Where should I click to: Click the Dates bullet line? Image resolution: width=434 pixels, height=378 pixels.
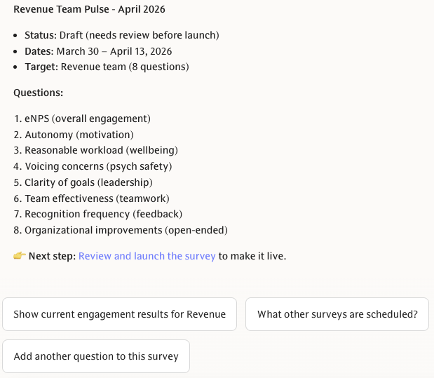click(x=98, y=51)
